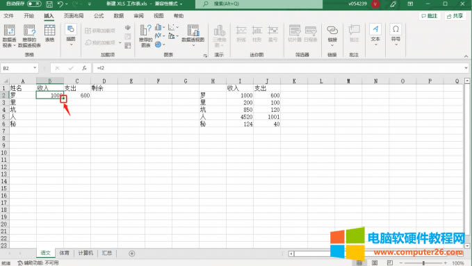Click the insert function fx icon
The height and width of the screenshot is (266, 472).
coord(84,68)
